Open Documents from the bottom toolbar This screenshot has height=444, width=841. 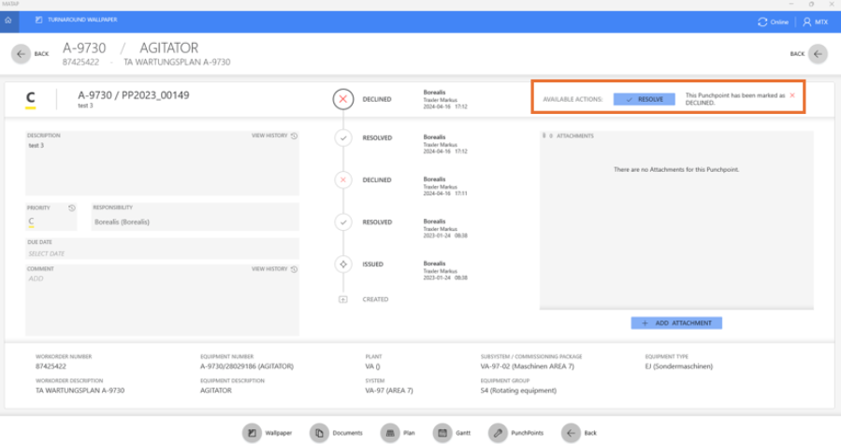320,433
